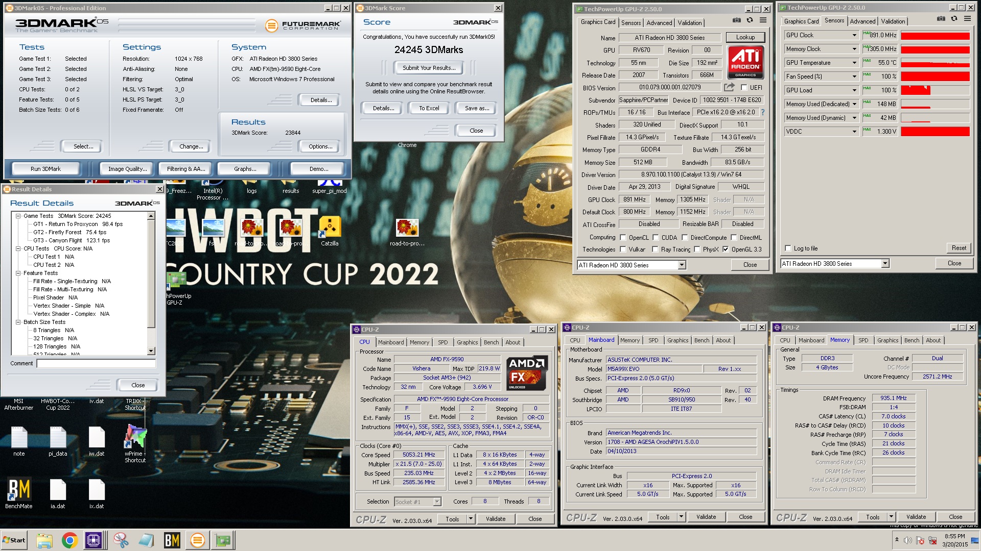The width and height of the screenshot is (981, 551).
Task: Open the hamburger menu in left GPU-Z window
Action: point(763,20)
